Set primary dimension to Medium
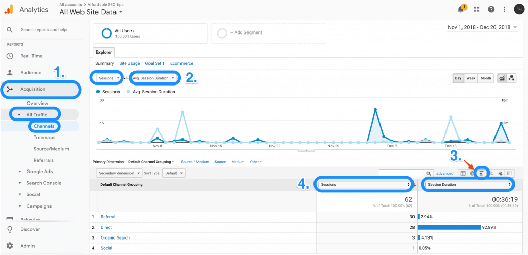Viewport: 528px width, 255px height. pos(238,162)
